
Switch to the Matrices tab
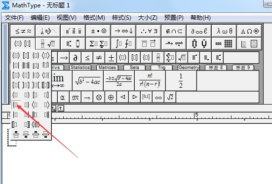[107, 68]
